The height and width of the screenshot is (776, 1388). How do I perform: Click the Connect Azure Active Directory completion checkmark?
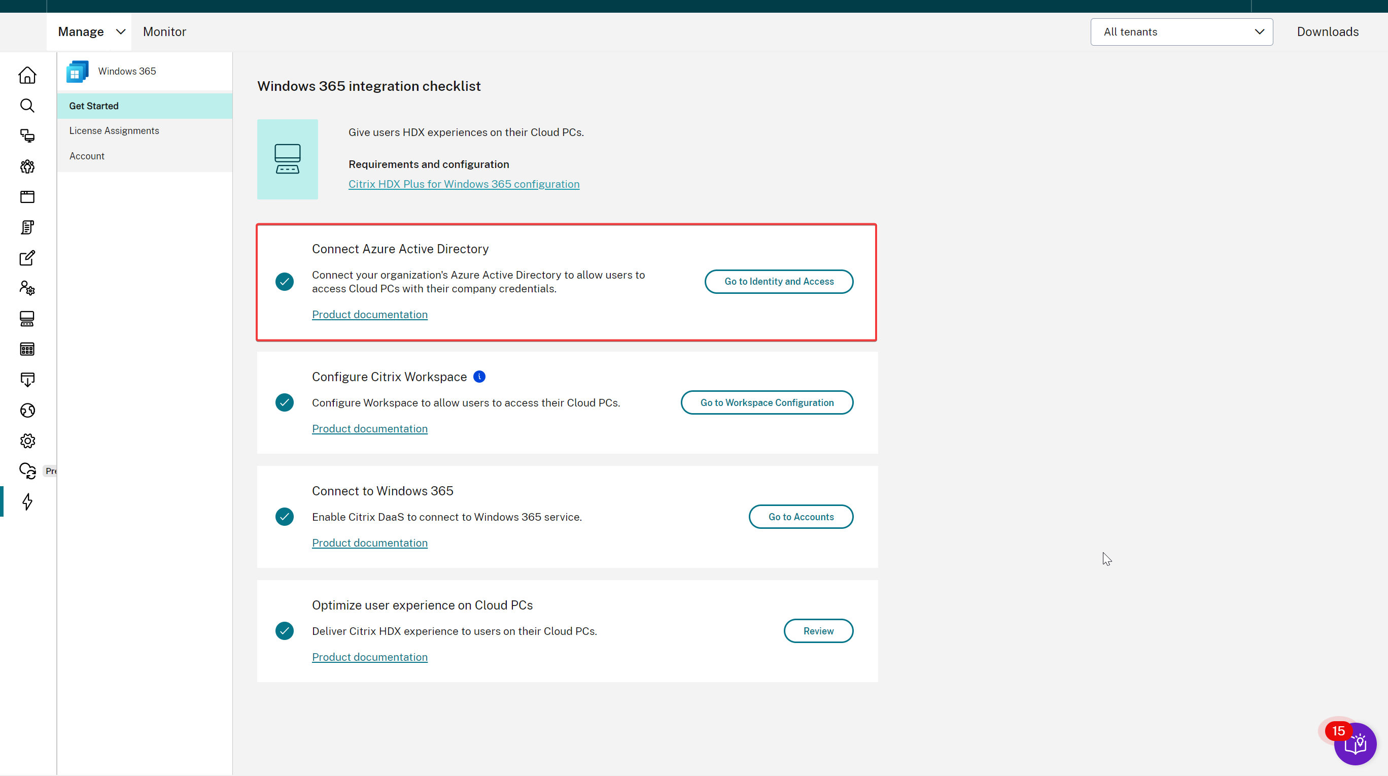[285, 281]
